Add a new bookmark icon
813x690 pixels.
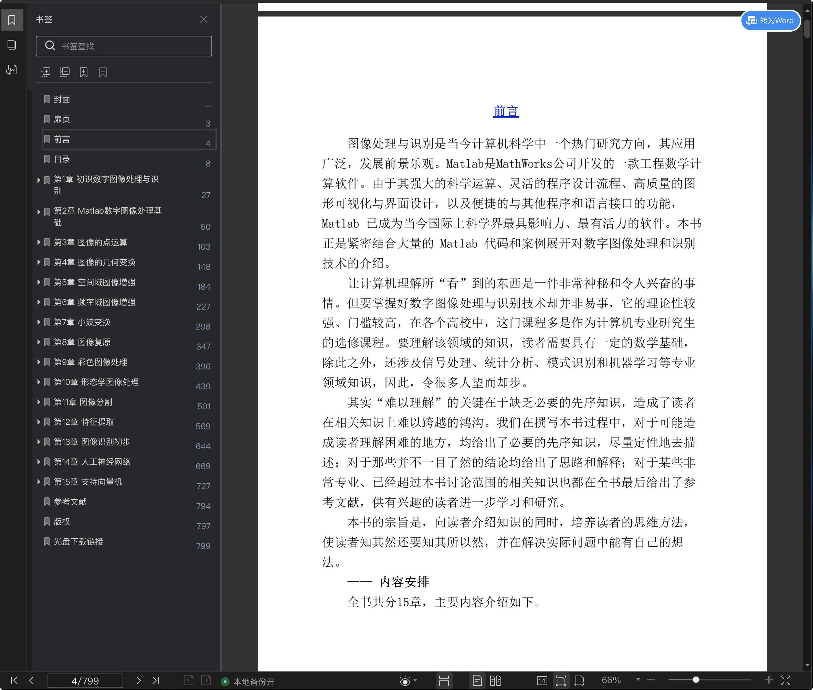[x=84, y=72]
